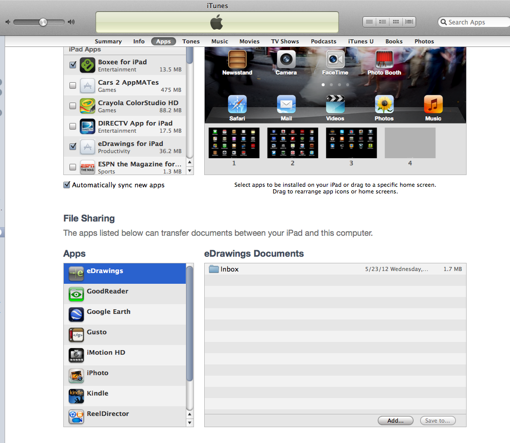Open the Books tab
The image size is (510, 443).
pyautogui.click(x=394, y=41)
